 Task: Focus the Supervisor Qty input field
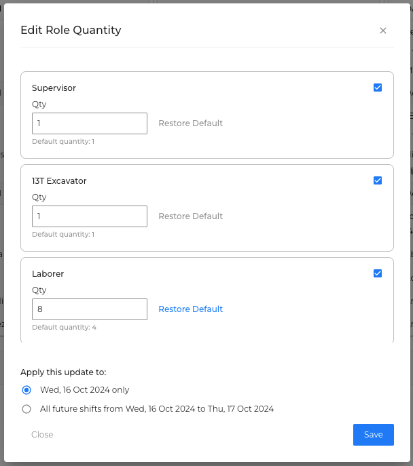pos(90,123)
